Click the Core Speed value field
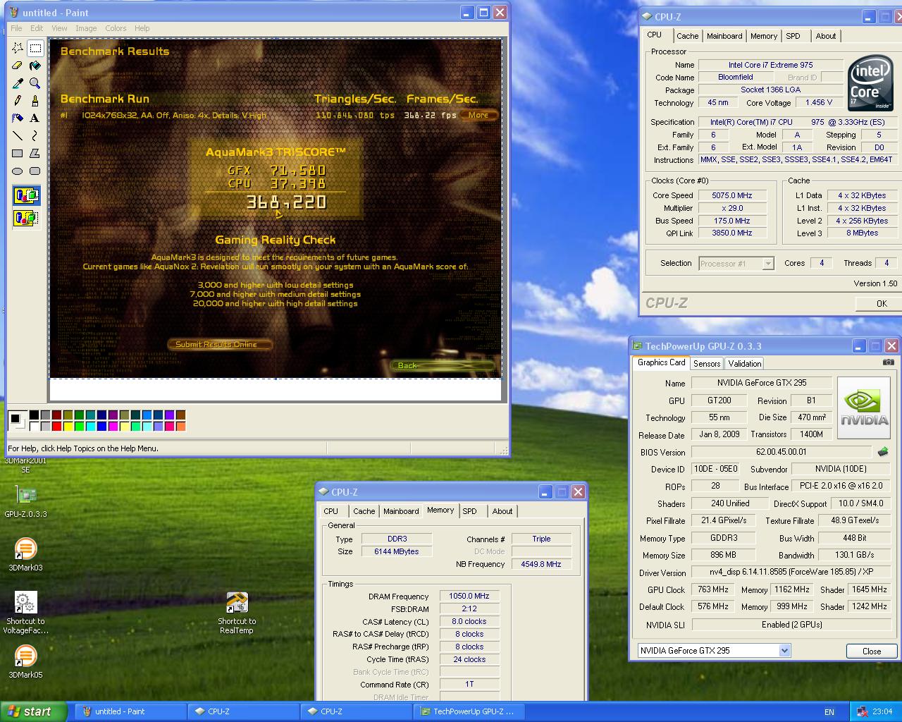The height and width of the screenshot is (722, 902). click(x=732, y=195)
